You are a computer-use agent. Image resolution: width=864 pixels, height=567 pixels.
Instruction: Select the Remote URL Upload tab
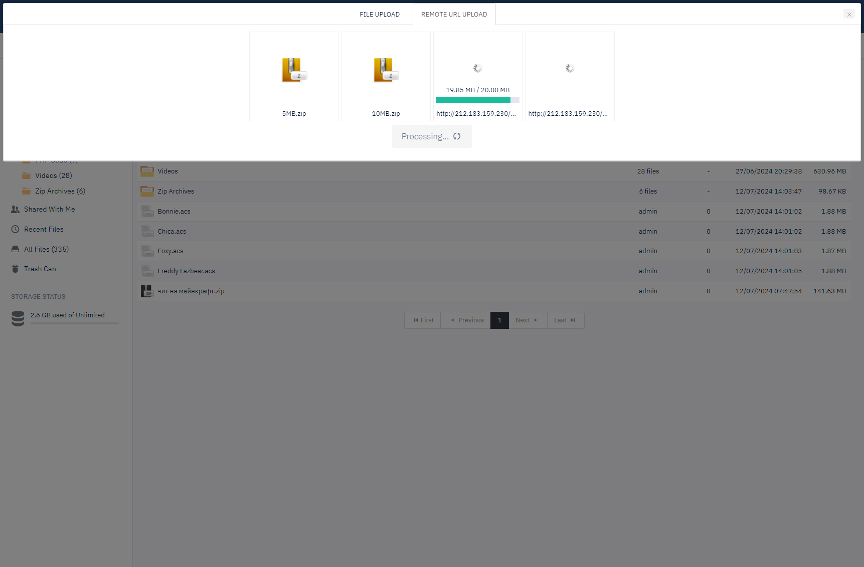coord(454,15)
